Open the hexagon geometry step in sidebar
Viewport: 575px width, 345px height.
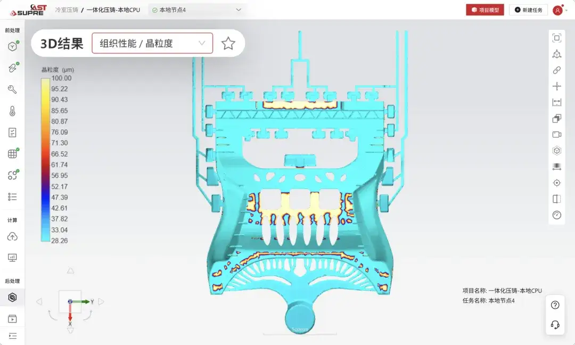[x=12, y=46]
